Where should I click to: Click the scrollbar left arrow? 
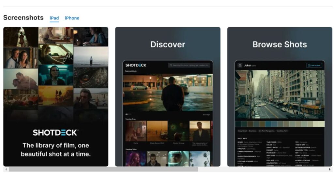pos(5,169)
